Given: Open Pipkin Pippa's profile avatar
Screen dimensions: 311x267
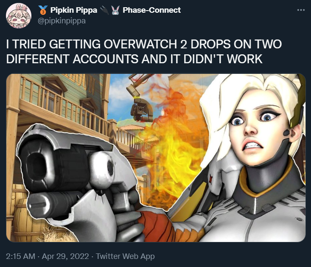Looking at the screenshot, I should 19,15.
